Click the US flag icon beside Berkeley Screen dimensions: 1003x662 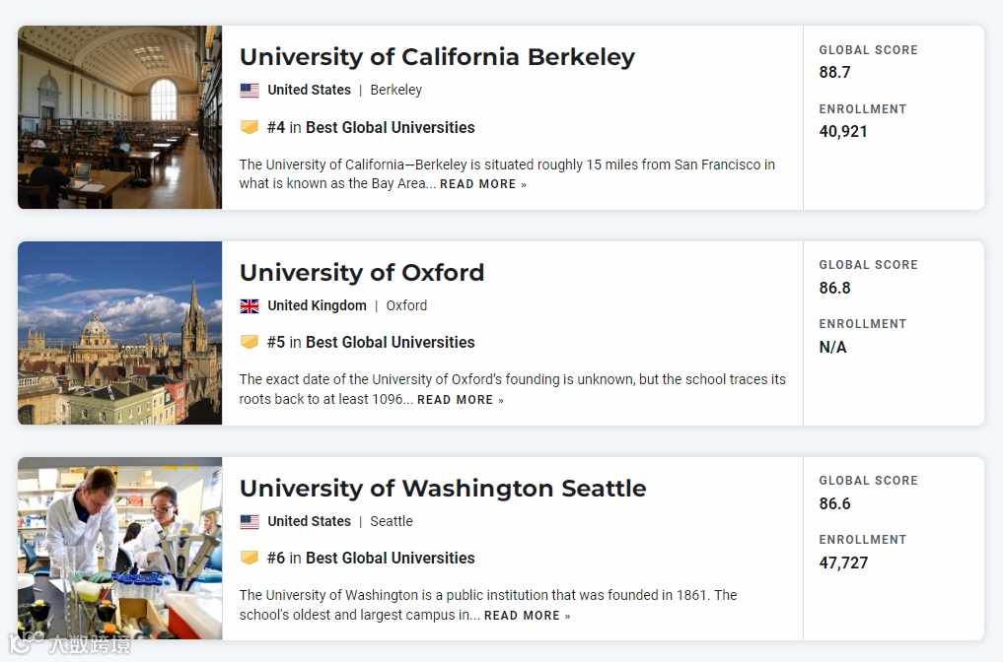click(250, 90)
